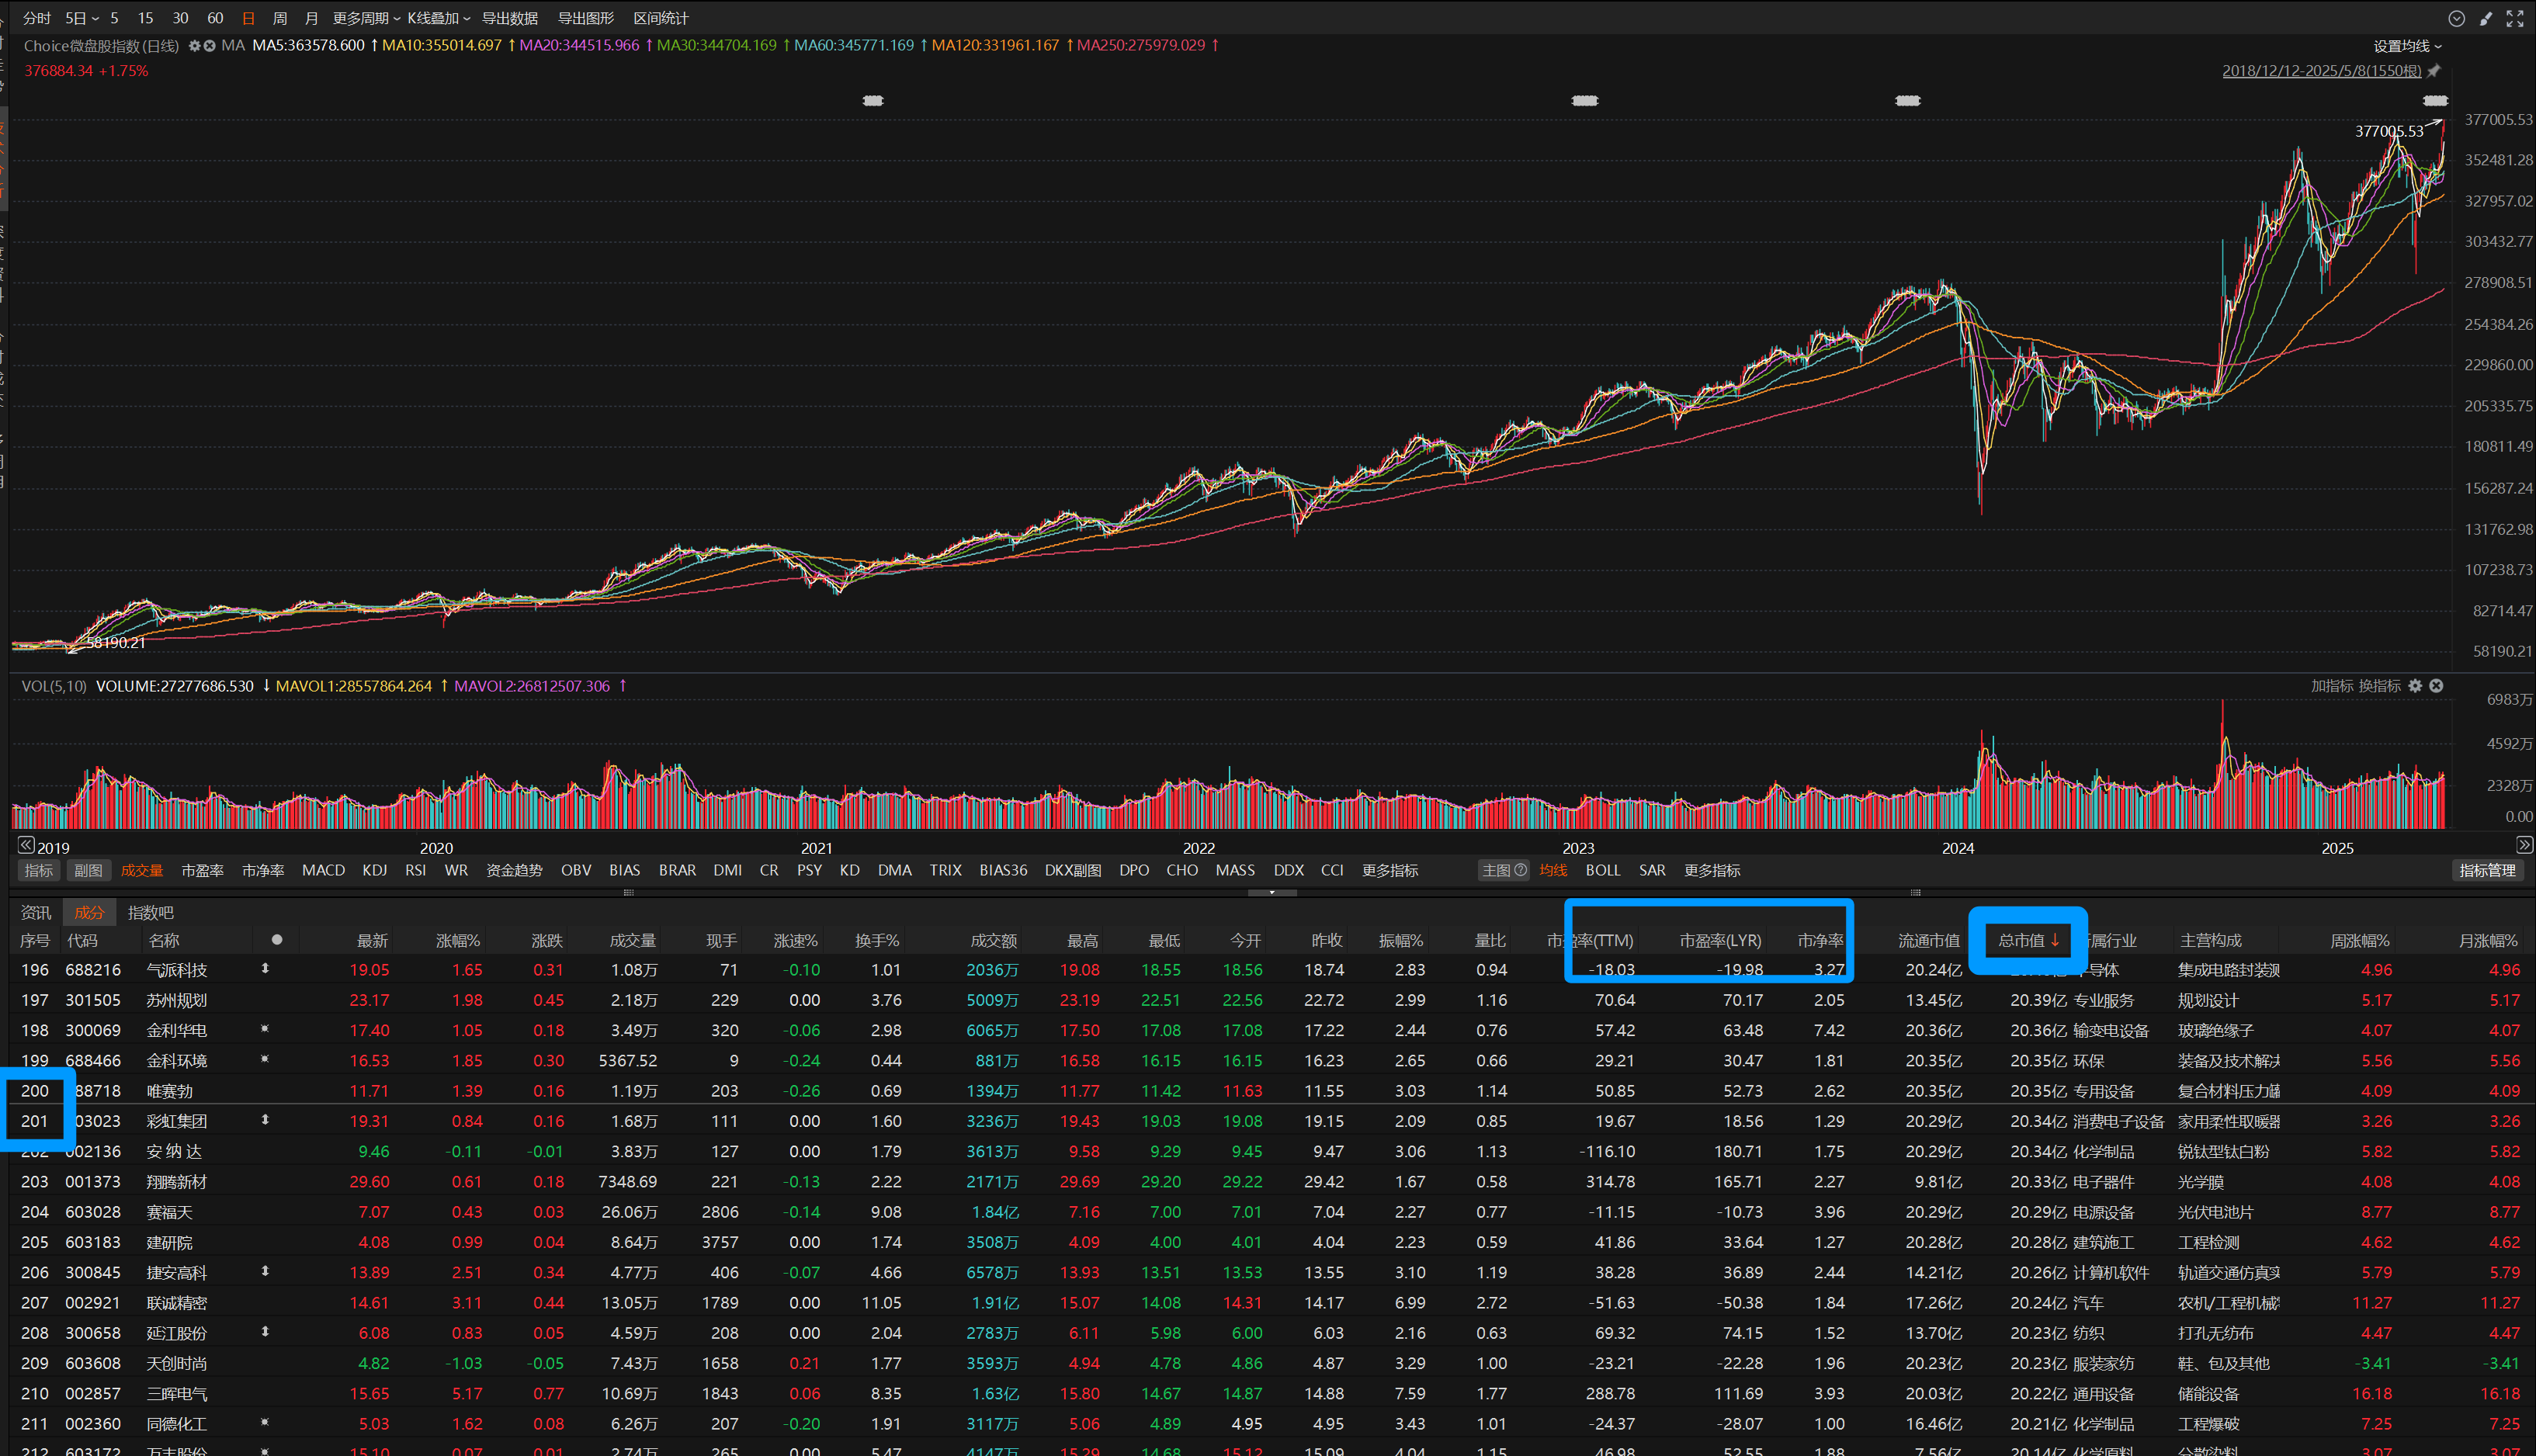This screenshot has height=1456, width=2536.
Task: Toggle the 副图 sub-chart indicator button
Action: pos(88,870)
